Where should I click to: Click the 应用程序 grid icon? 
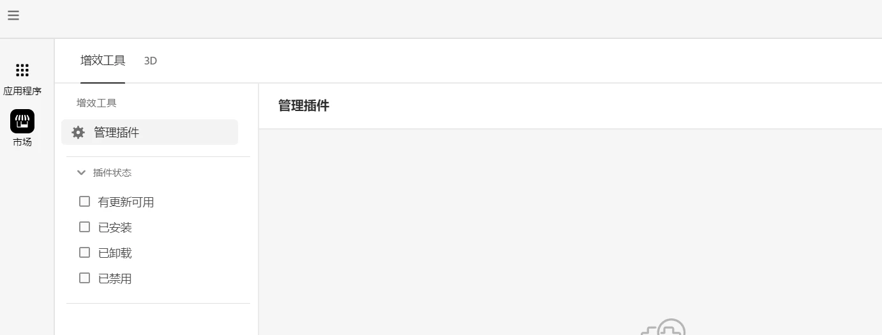[22, 70]
